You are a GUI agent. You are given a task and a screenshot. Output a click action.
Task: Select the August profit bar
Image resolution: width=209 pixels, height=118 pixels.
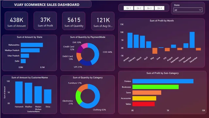coord(173,46)
